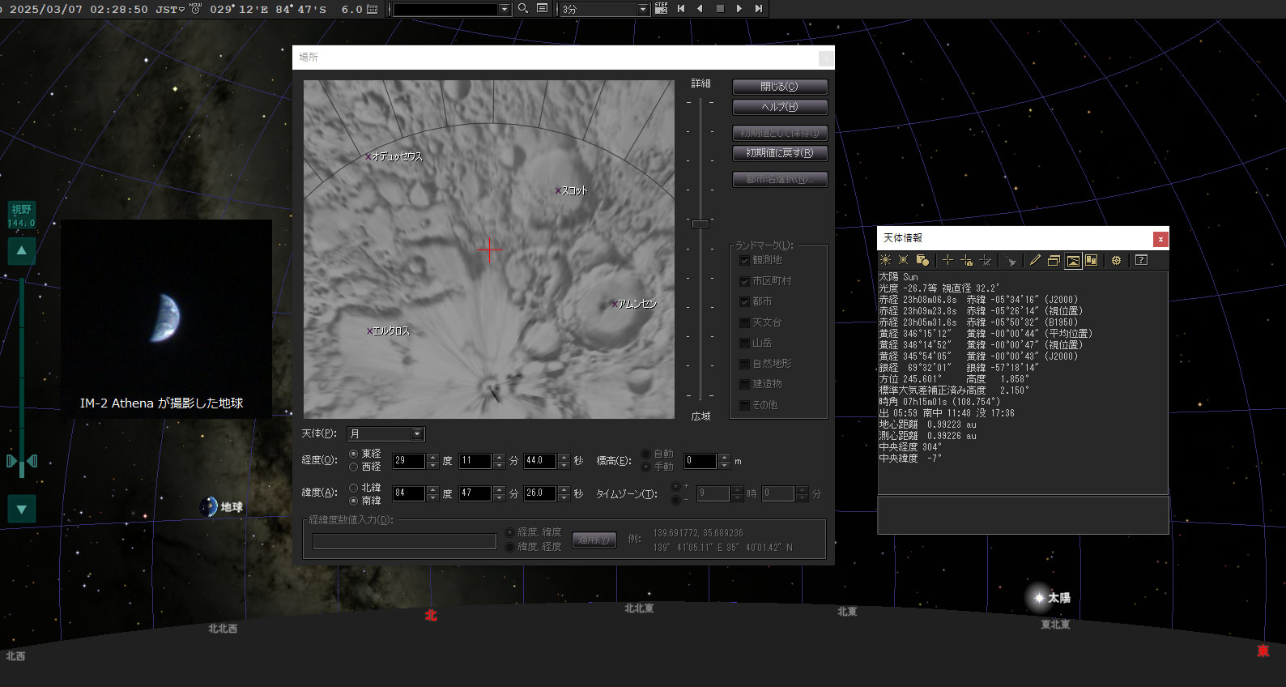
Task: Click the stacked windows icon in 天体情報
Action: pos(1054,260)
